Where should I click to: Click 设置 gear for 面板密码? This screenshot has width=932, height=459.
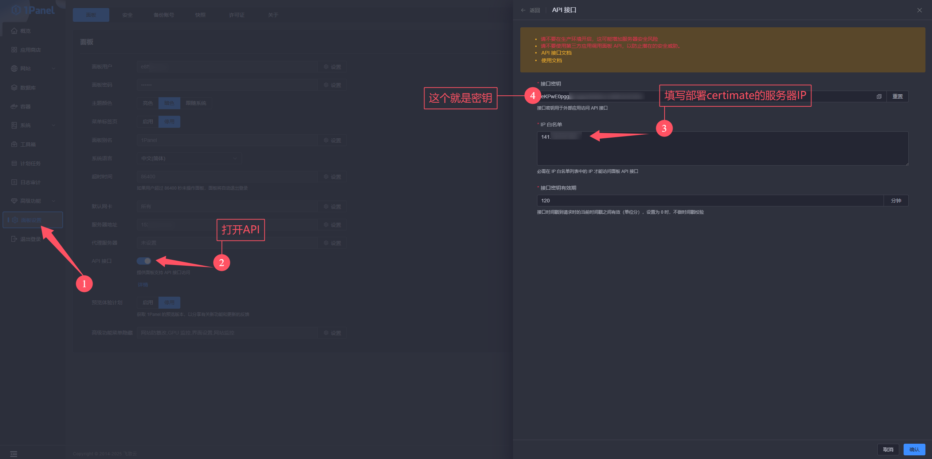pyautogui.click(x=332, y=85)
